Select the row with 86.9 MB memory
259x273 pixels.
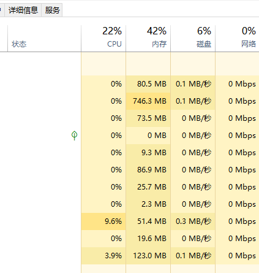click(x=129, y=170)
